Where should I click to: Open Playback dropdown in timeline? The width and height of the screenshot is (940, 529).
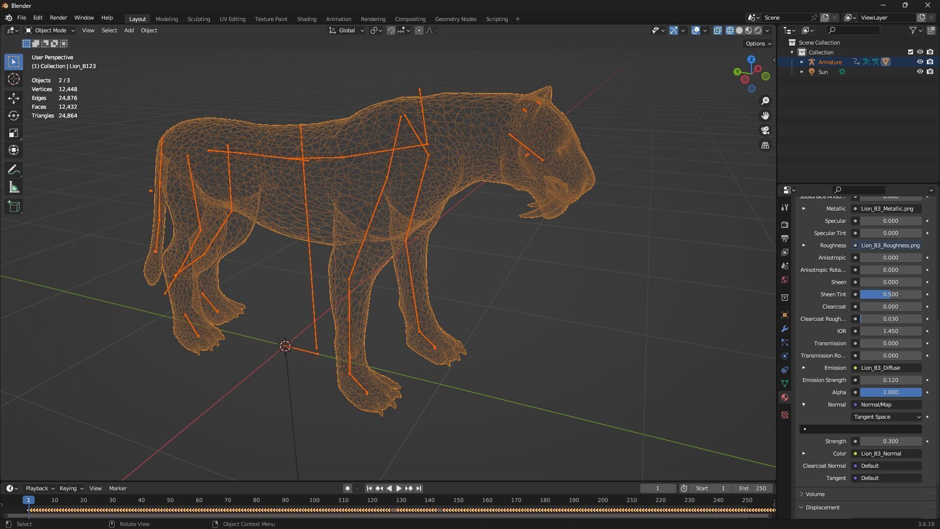point(40,488)
